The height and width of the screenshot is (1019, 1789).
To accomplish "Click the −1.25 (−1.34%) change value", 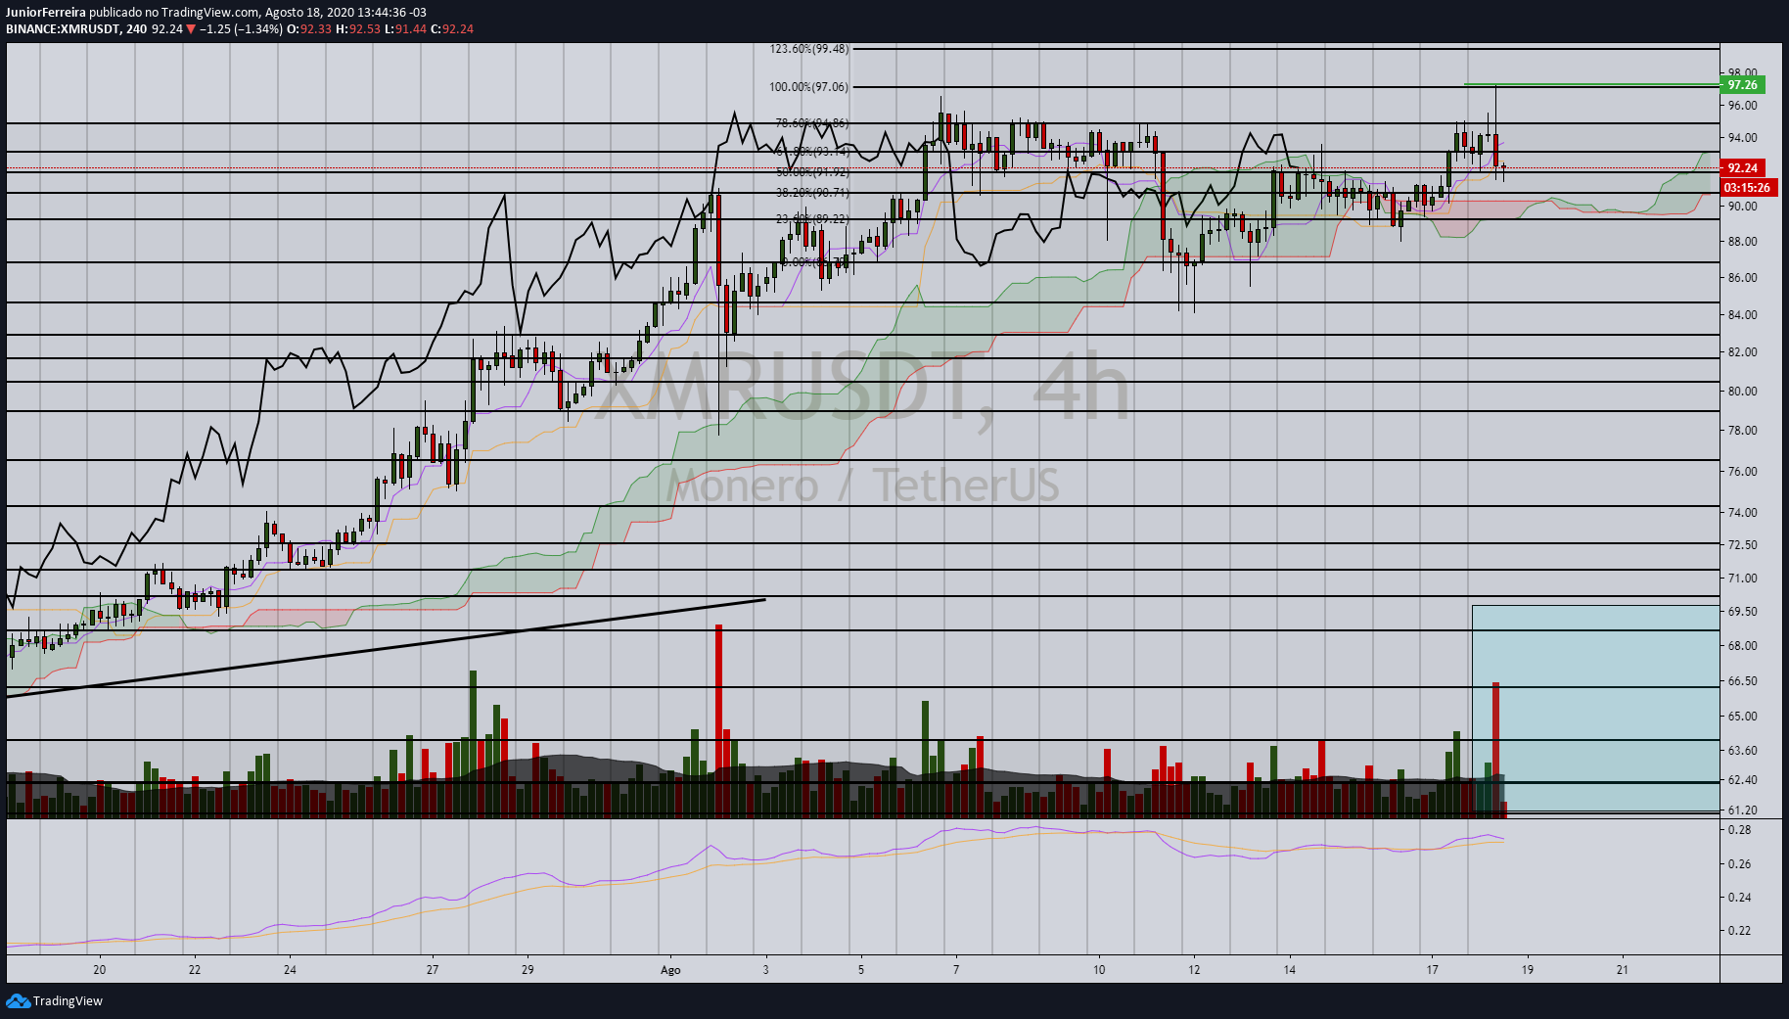I will click(x=242, y=29).
